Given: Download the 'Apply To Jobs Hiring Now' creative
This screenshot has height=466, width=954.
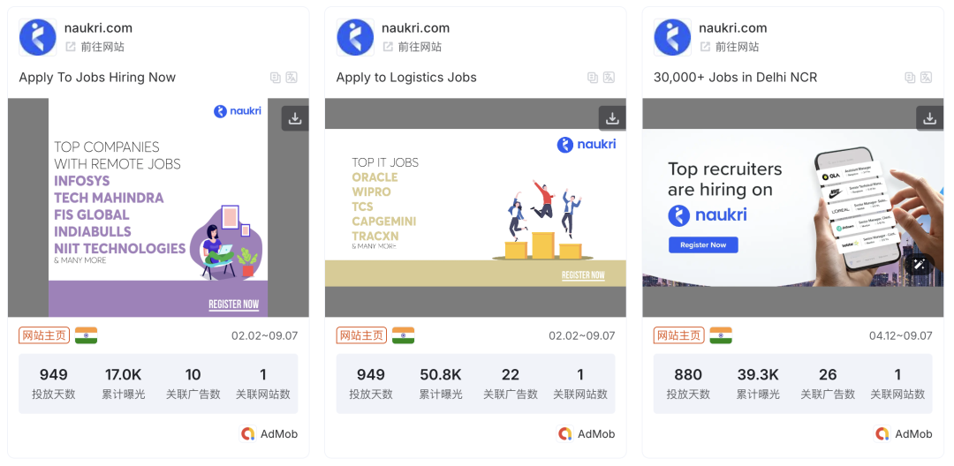Looking at the screenshot, I should pyautogui.click(x=295, y=118).
